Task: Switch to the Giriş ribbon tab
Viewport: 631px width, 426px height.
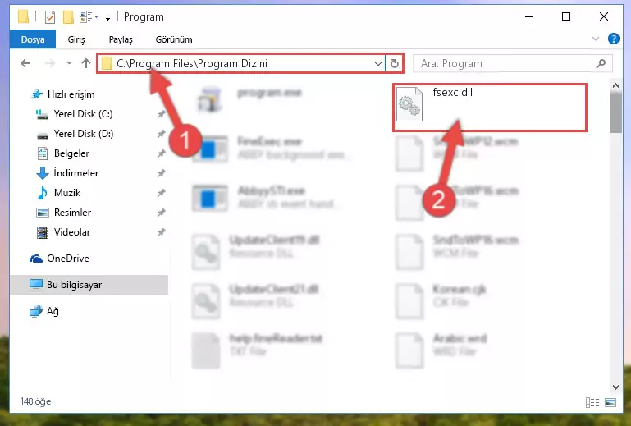Action: click(x=76, y=39)
